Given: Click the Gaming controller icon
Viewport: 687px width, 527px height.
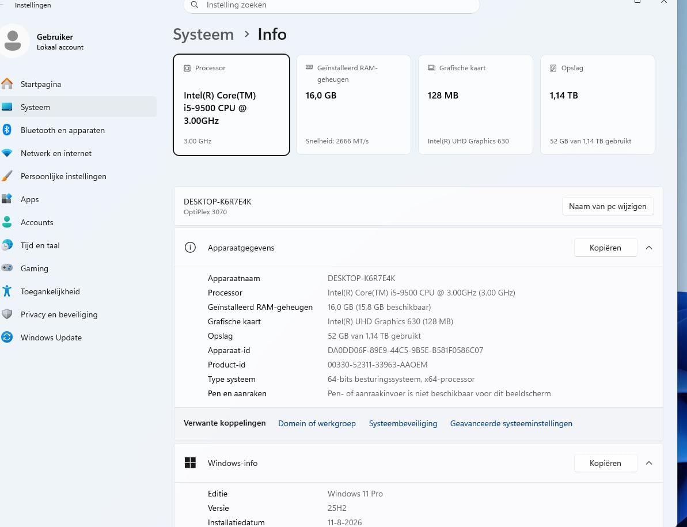Looking at the screenshot, I should pyautogui.click(x=7, y=268).
